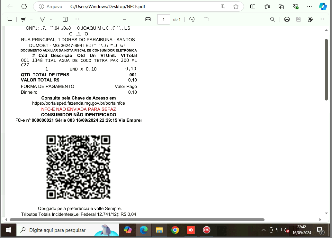Image resolution: width=332 pixels, height=238 pixels.
Task: Print the NFCE PDF
Action: [x=287, y=19]
